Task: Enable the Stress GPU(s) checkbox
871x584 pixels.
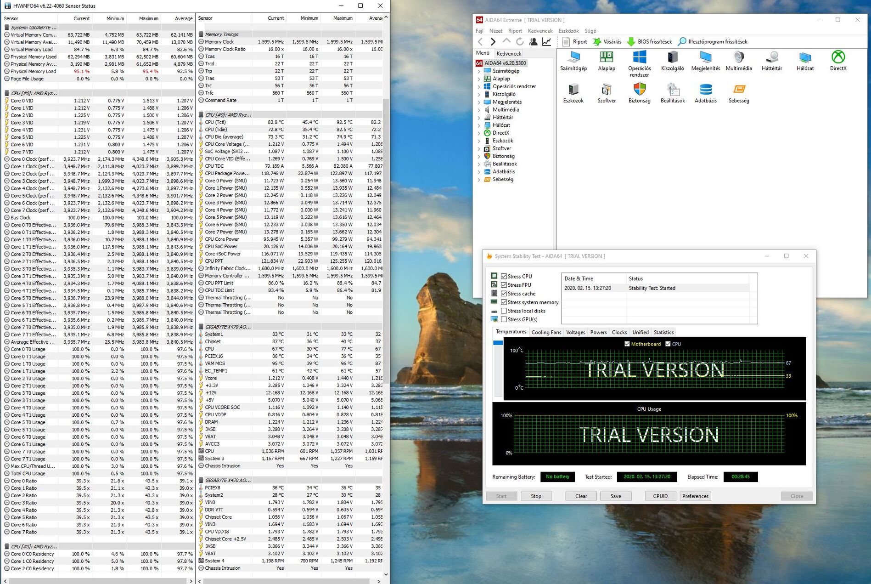Action: click(504, 319)
